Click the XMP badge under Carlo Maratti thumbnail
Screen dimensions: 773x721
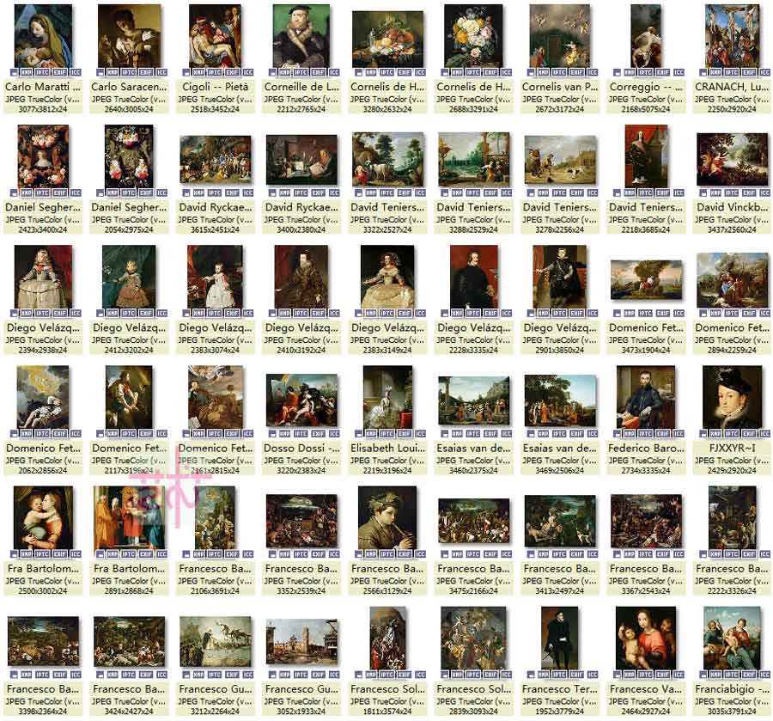(x=26, y=72)
